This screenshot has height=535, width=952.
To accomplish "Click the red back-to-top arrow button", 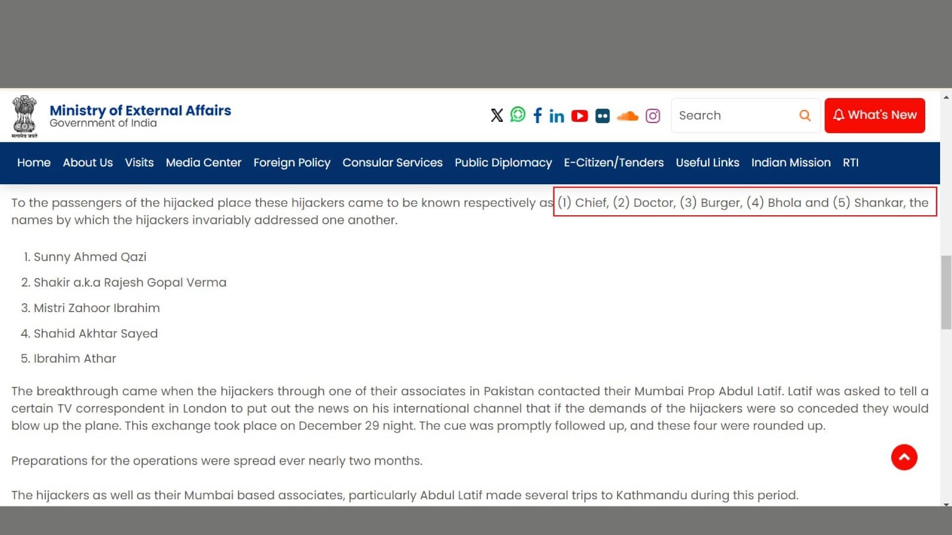I will pos(904,457).
